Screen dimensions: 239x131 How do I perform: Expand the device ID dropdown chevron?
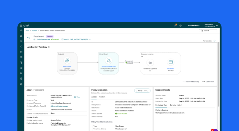[x=90, y=40]
